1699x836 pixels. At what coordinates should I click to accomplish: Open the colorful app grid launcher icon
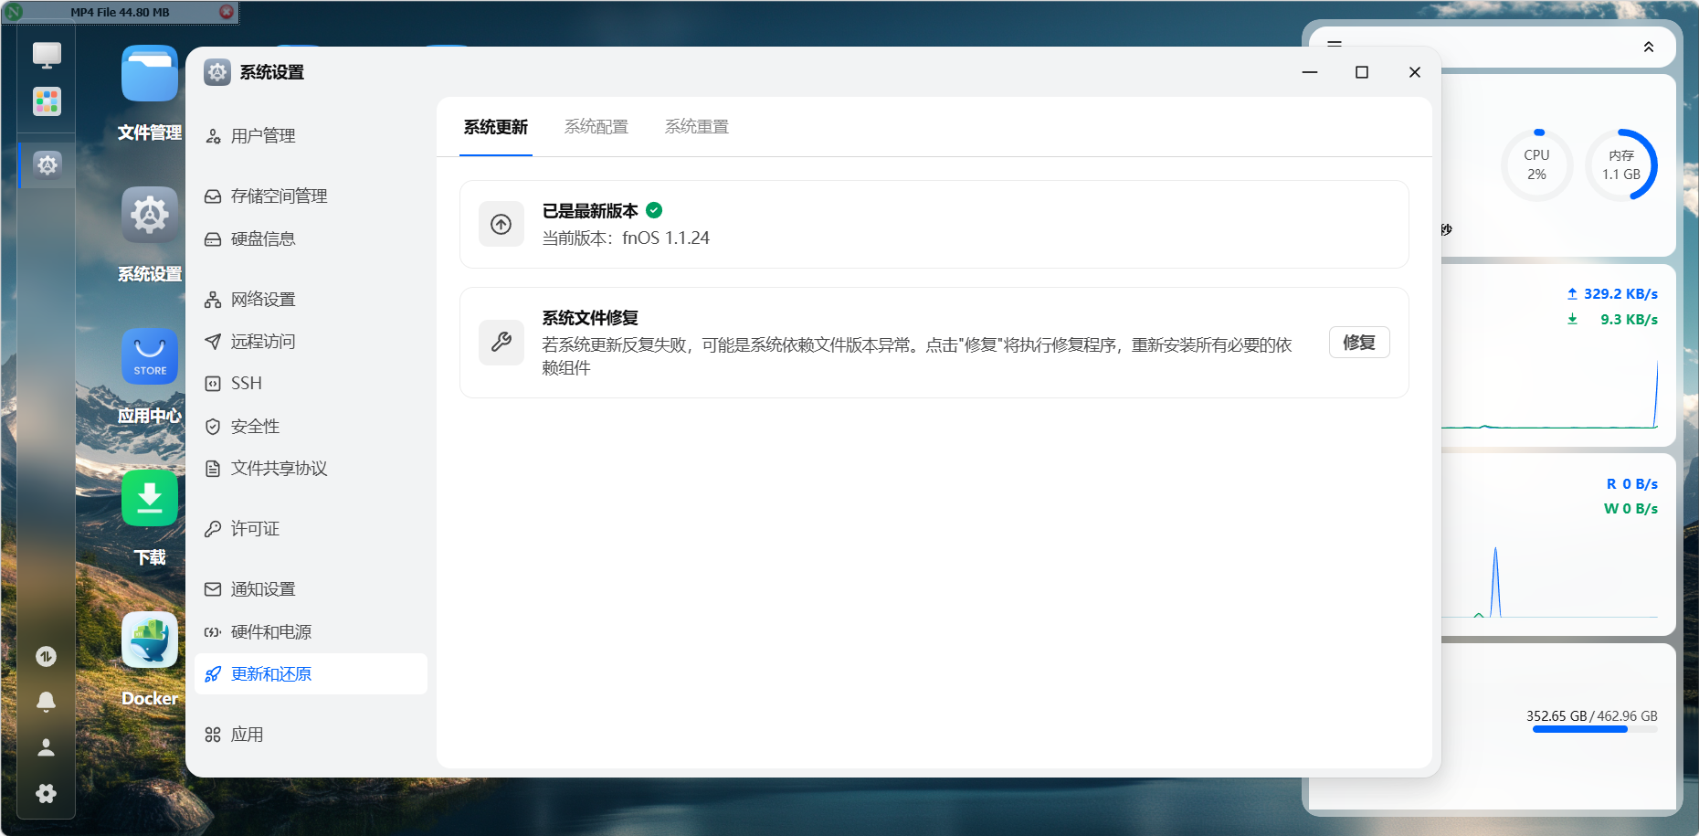point(47,101)
